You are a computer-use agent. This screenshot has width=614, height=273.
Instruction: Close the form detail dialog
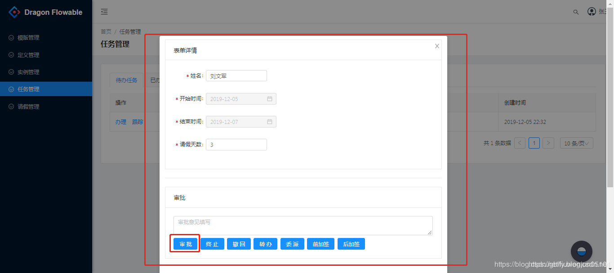coord(437,46)
